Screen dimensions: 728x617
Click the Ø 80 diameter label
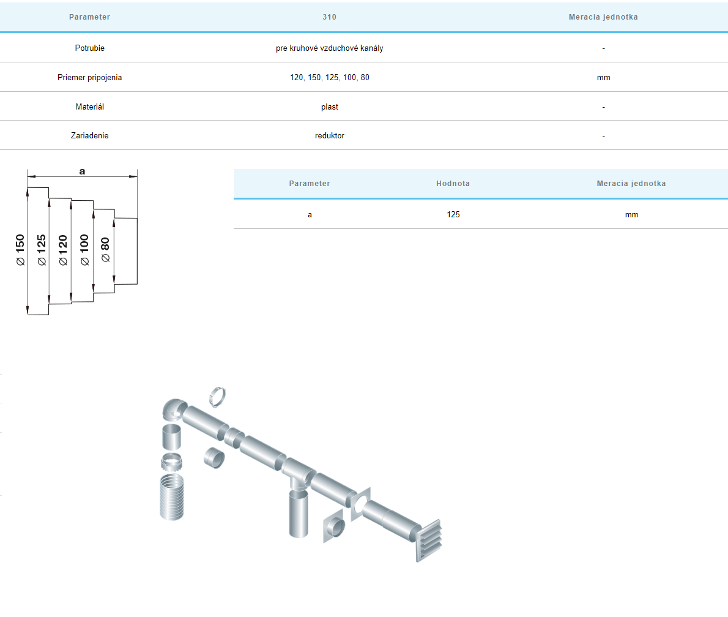(105, 250)
